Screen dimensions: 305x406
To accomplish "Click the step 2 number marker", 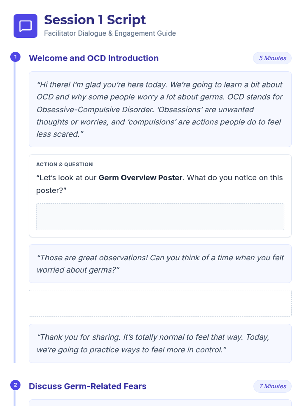I will tap(15, 385).
